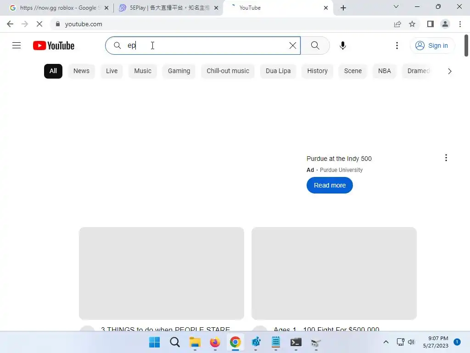The height and width of the screenshot is (353, 470).
Task: Click the Sign in button
Action: tap(432, 46)
